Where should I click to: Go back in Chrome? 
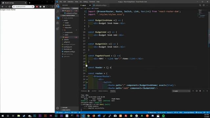pyautogui.click(x=2, y=7)
